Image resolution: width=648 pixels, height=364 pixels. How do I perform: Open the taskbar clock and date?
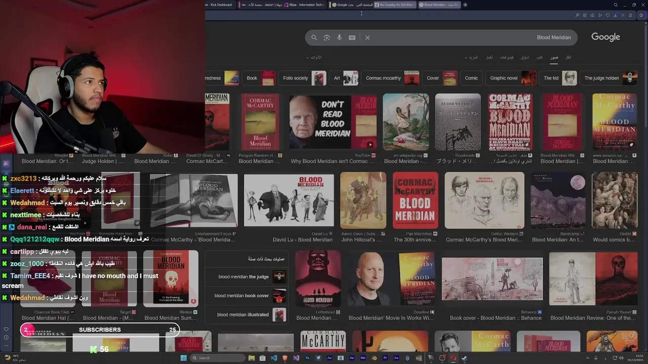coord(636,358)
